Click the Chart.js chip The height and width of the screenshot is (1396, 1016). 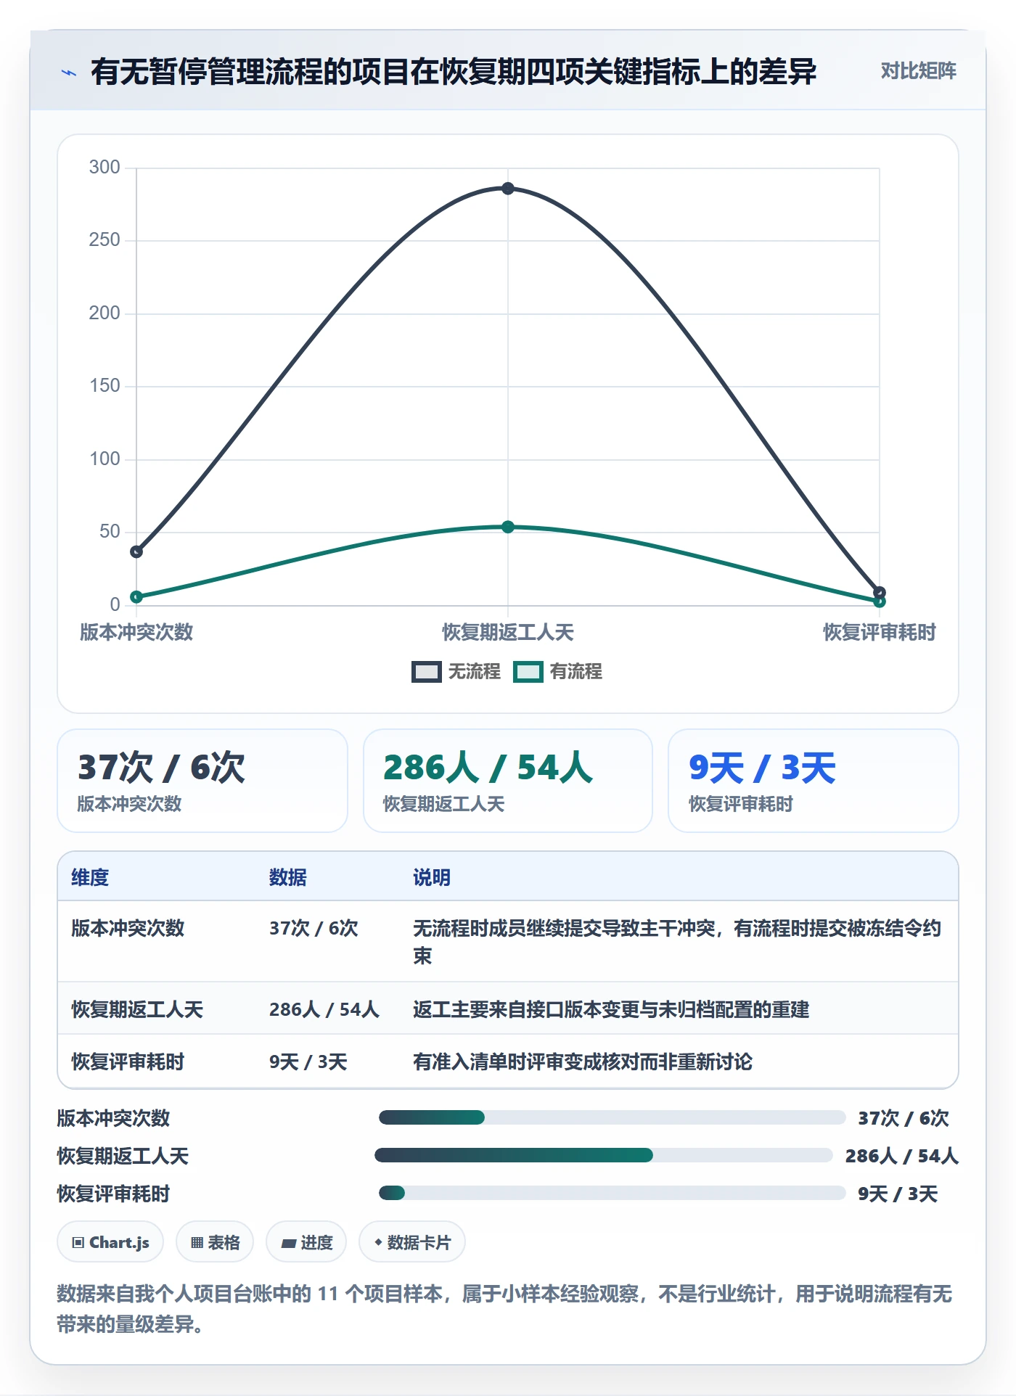tap(110, 1242)
